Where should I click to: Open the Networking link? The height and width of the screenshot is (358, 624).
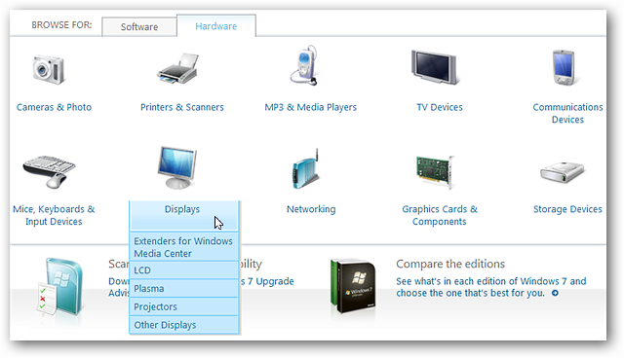[311, 209]
